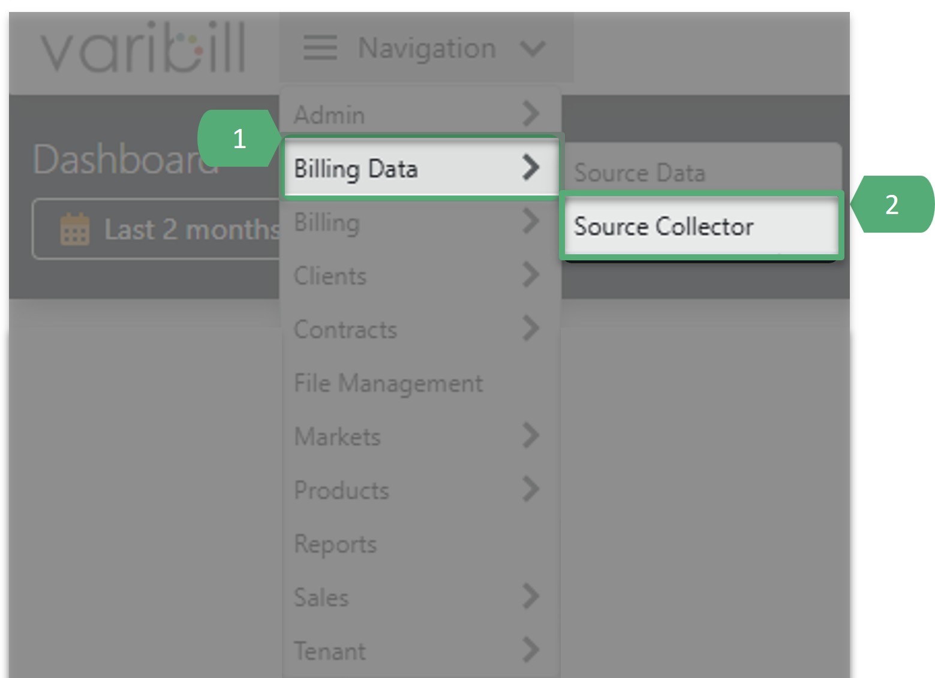This screenshot has height=678, width=935.
Task: Select Source Collector from the submenu
Action: [665, 227]
